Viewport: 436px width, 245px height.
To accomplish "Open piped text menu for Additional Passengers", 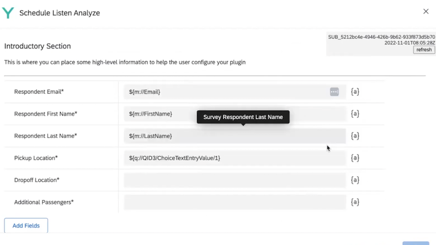I will [x=355, y=202].
